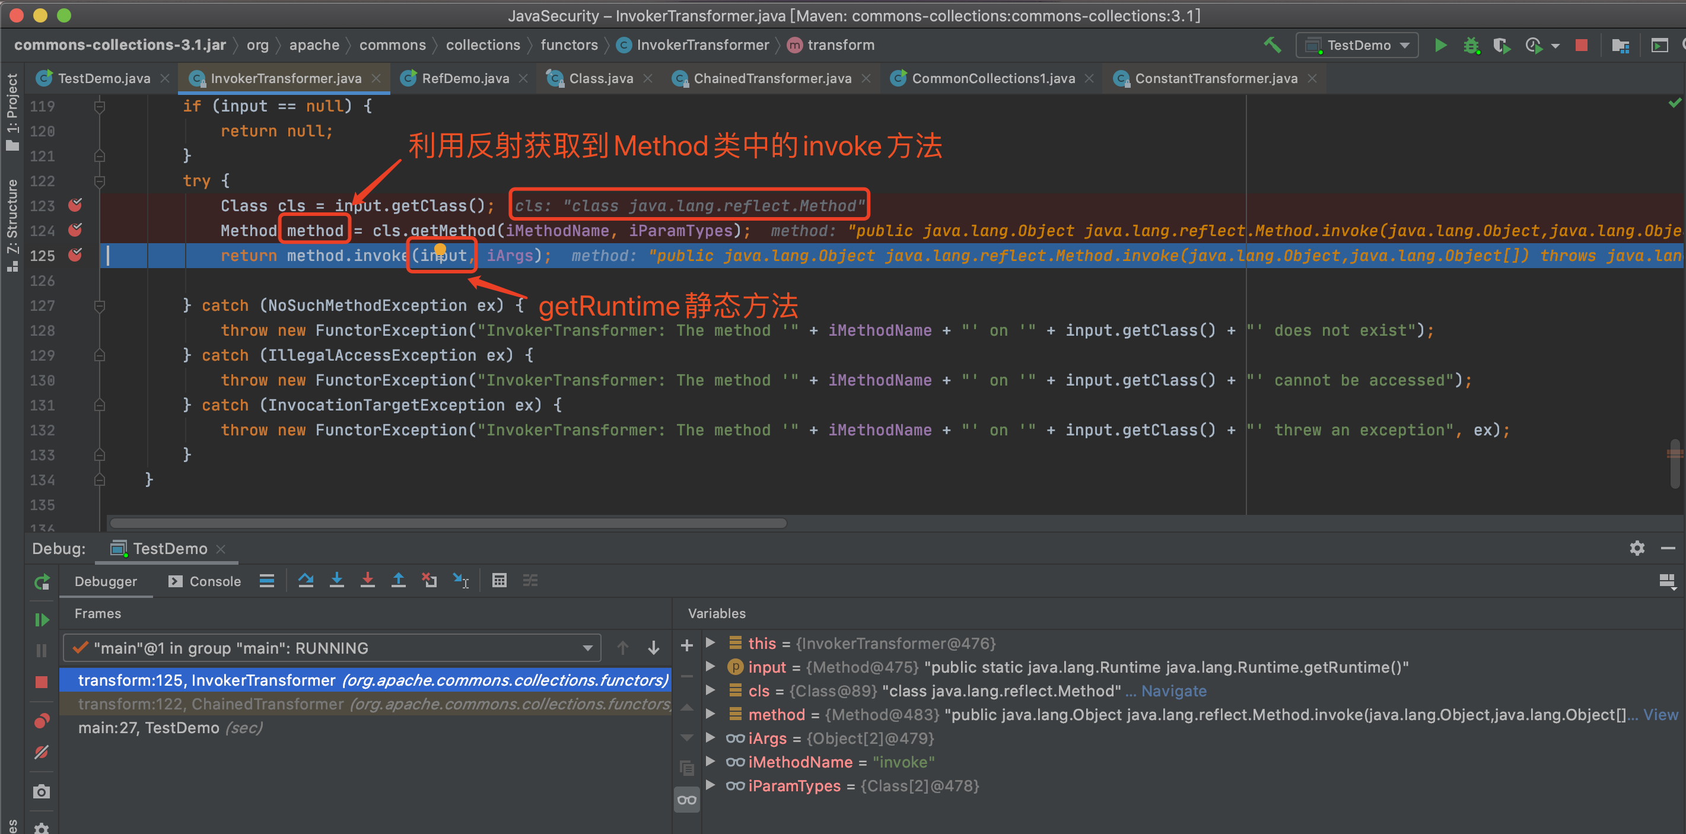Click the green Resume Program icon
The height and width of the screenshot is (834, 1686).
point(42,619)
